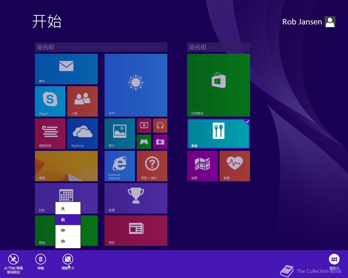Screen dimensions: 348x278
Task: Name the second group (命名组) field
Action: point(219,47)
